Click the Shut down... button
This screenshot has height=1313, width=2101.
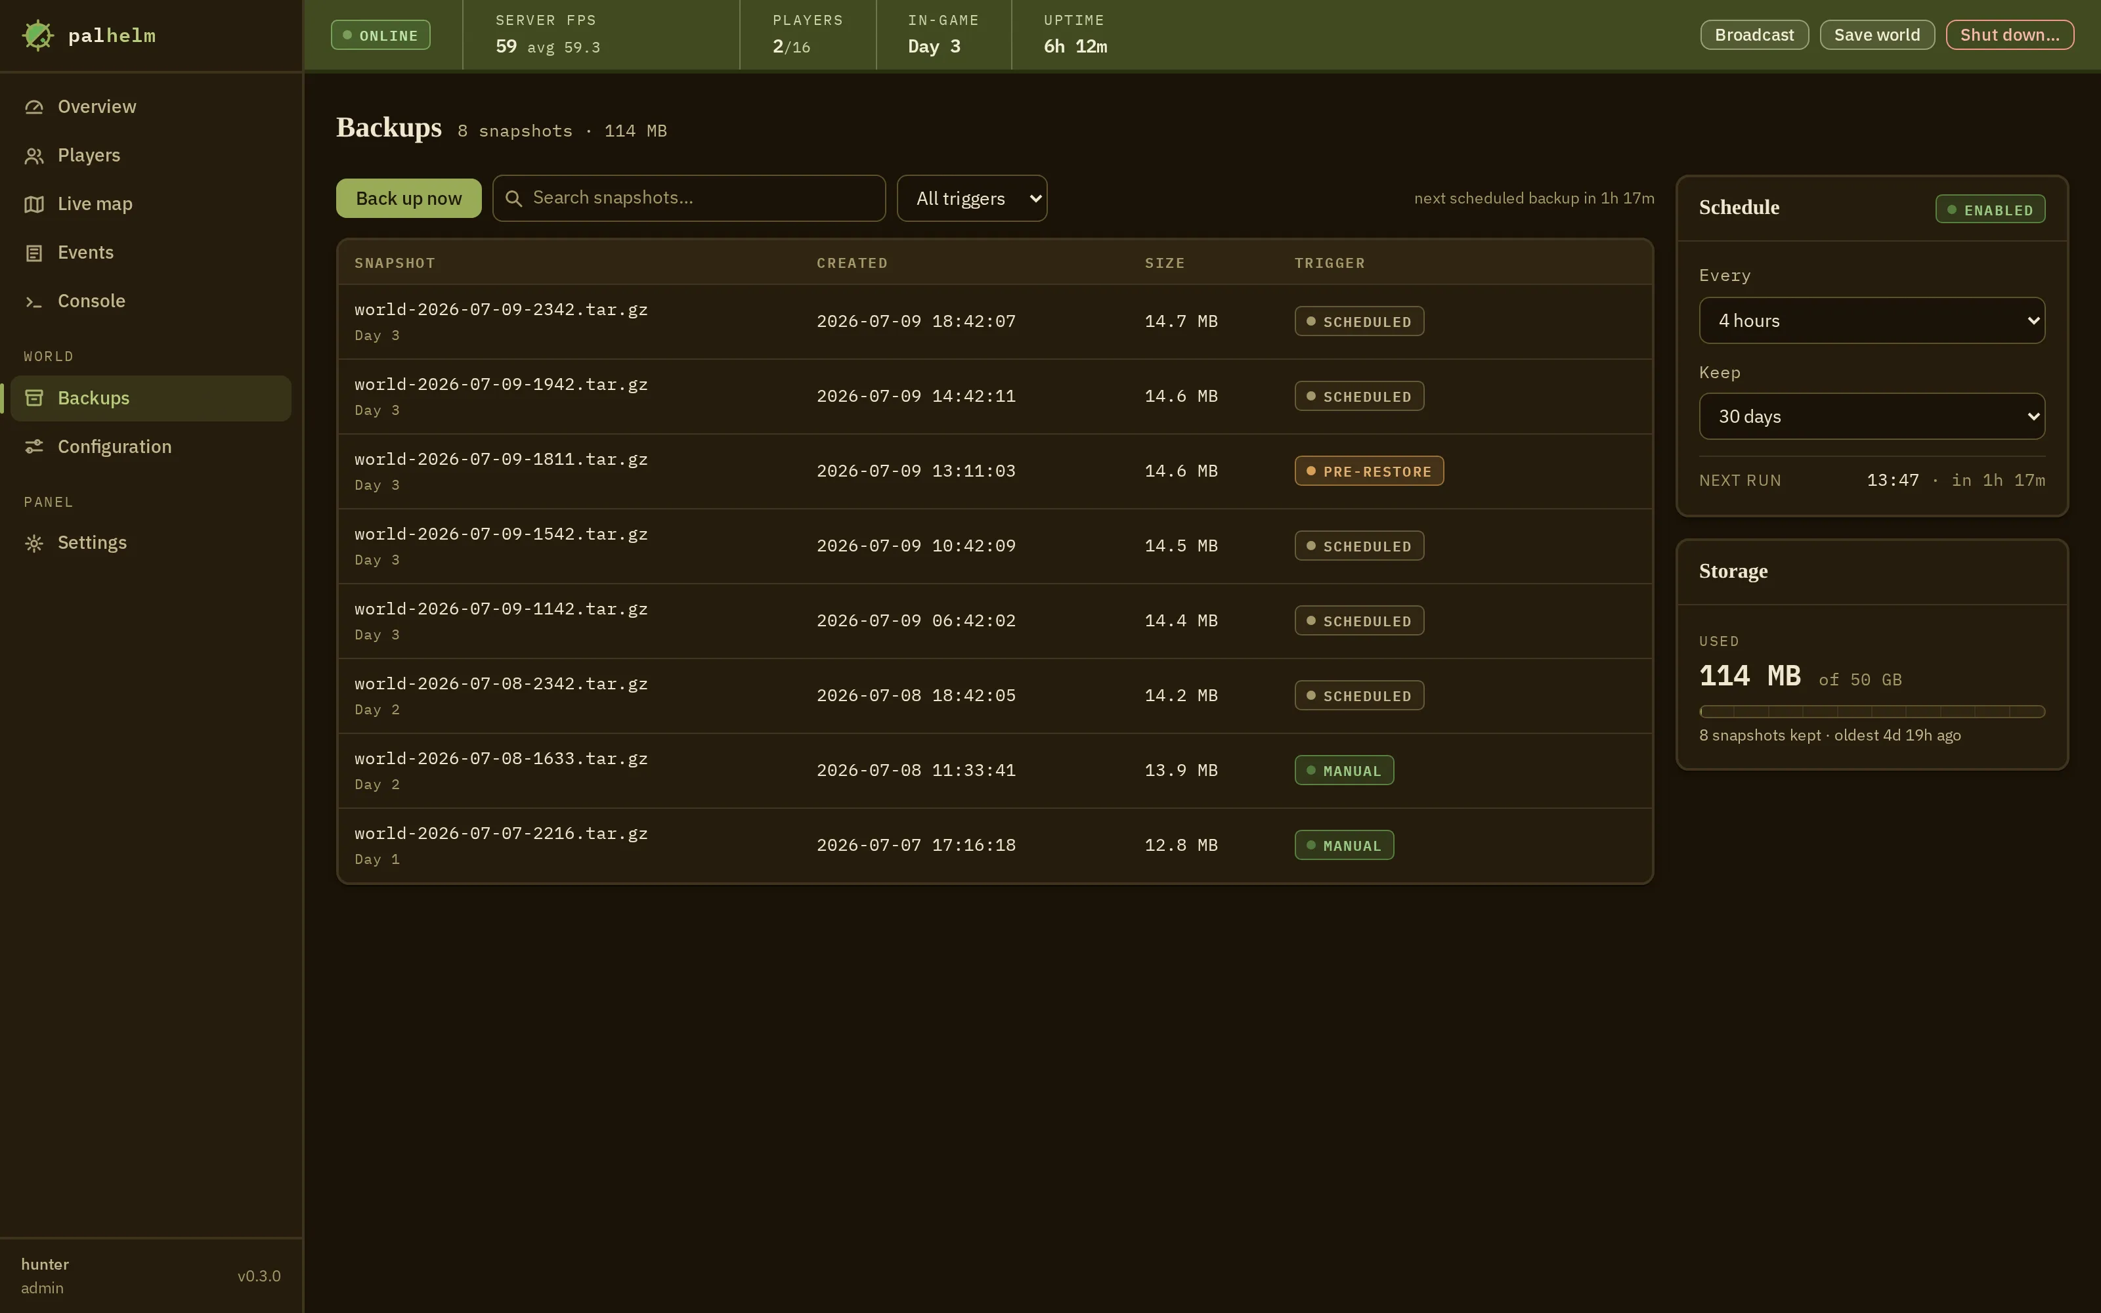pyautogui.click(x=2010, y=35)
